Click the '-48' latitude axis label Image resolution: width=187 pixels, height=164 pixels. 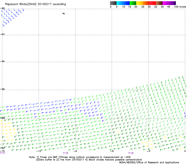click(2, 118)
